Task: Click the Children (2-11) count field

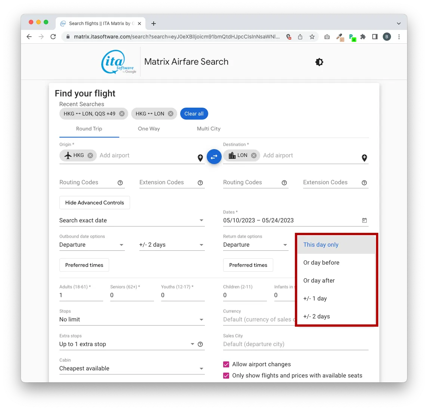Action: 245,295
